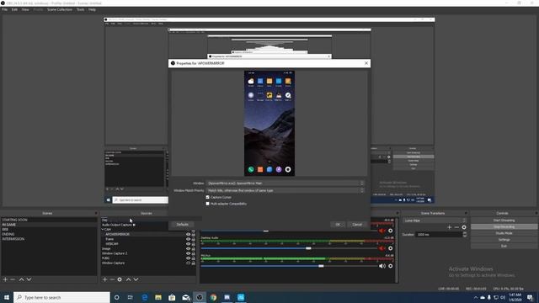Move selected scene down
The image size is (539, 303).
tap(29, 279)
